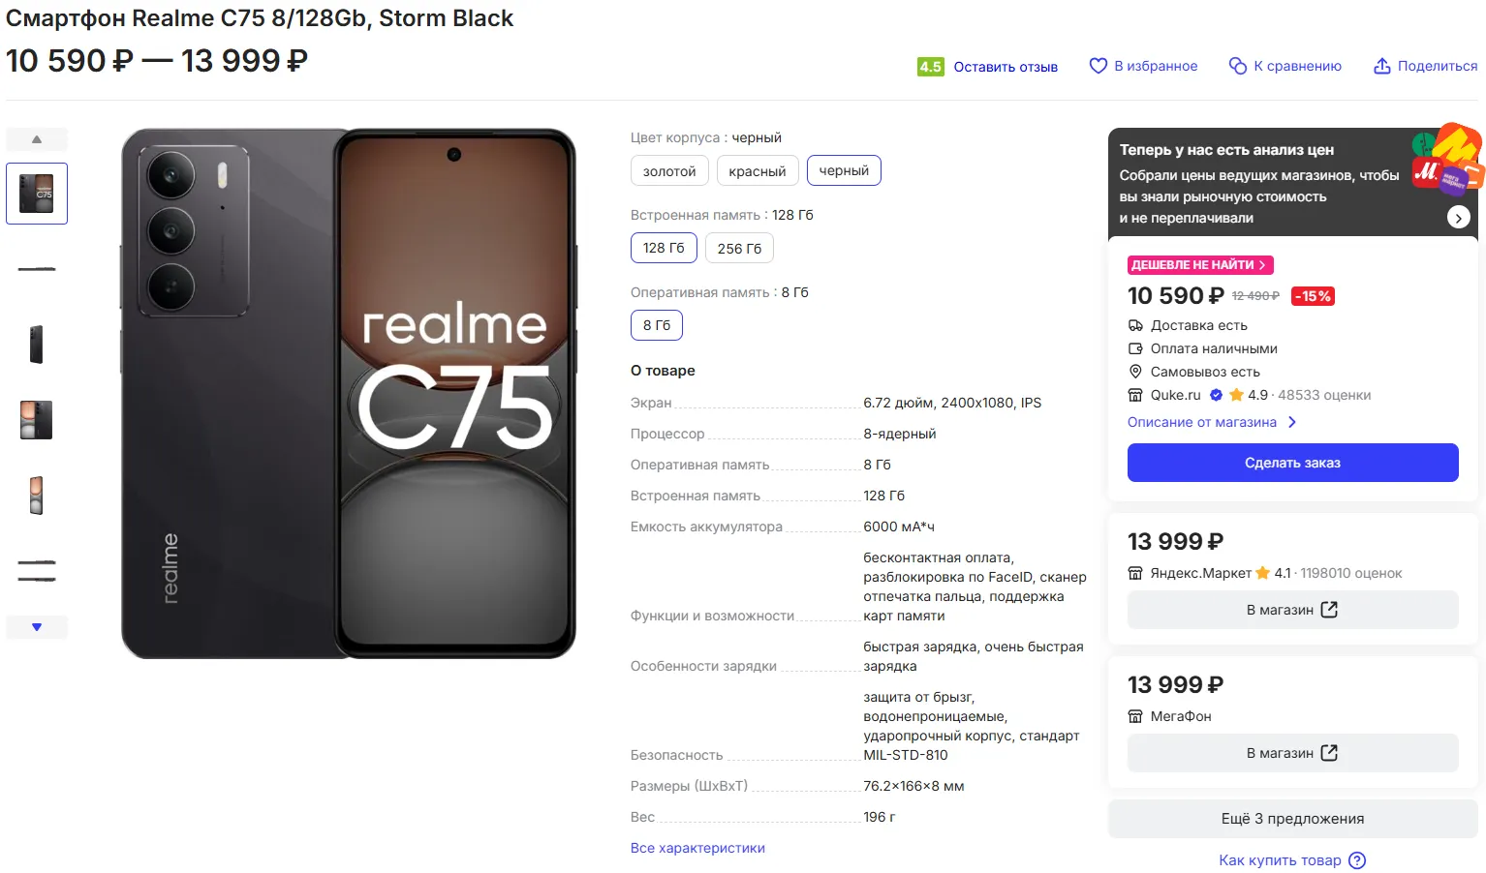Viewport: 1486px width, 873px height.
Task: Click the compare icon next to К сравнению
Action: click(x=1237, y=66)
